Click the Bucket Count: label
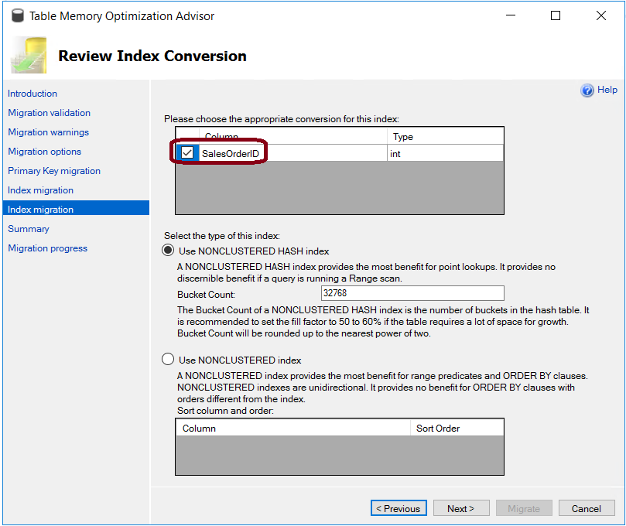Image resolution: width=626 pixels, height=526 pixels. 206,295
